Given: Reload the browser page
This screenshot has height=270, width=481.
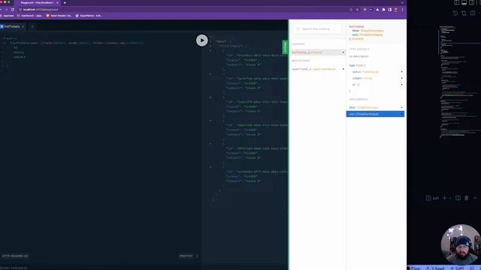Looking at the screenshot, I should (x=13, y=10).
